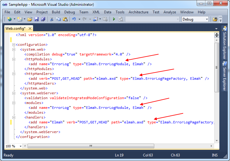Open the Analyze menu
This screenshot has height=161, width=230.
pos(170,12)
